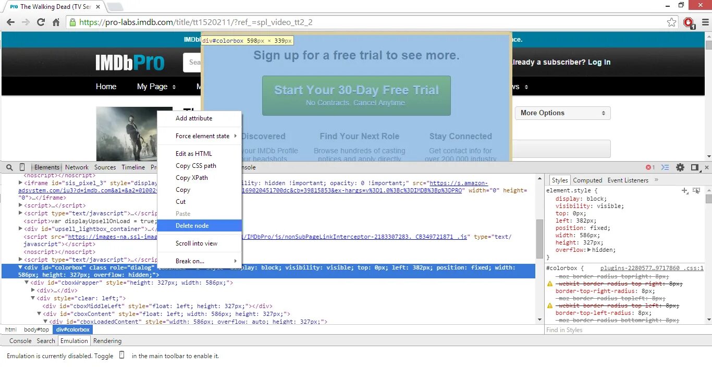The height and width of the screenshot is (379, 712).
Task: Click warning icon beside webkit top-right radius
Action: click(x=549, y=284)
